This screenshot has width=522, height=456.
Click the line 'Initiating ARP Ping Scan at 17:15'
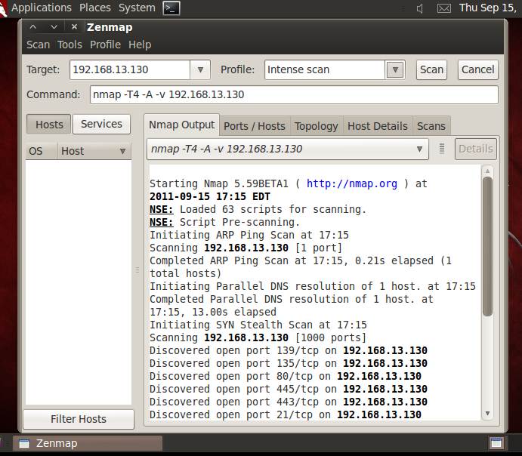coord(249,235)
